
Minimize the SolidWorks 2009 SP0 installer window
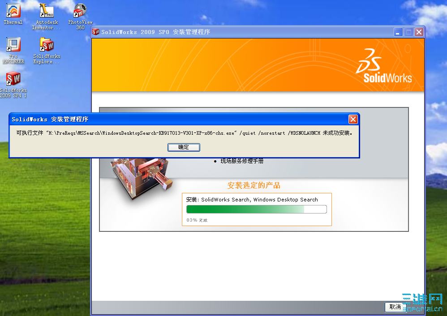click(398, 32)
